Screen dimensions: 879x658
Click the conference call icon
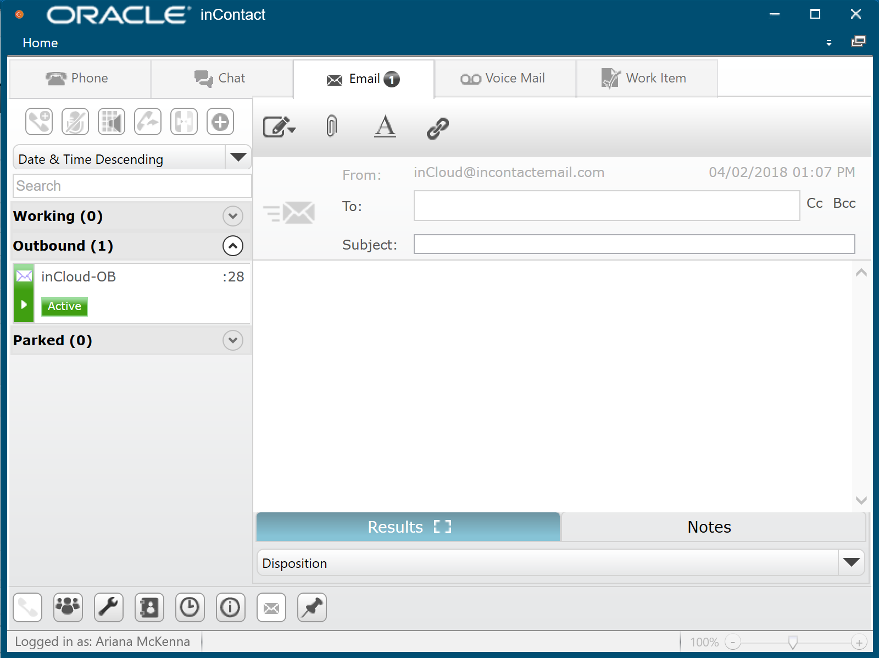184,121
